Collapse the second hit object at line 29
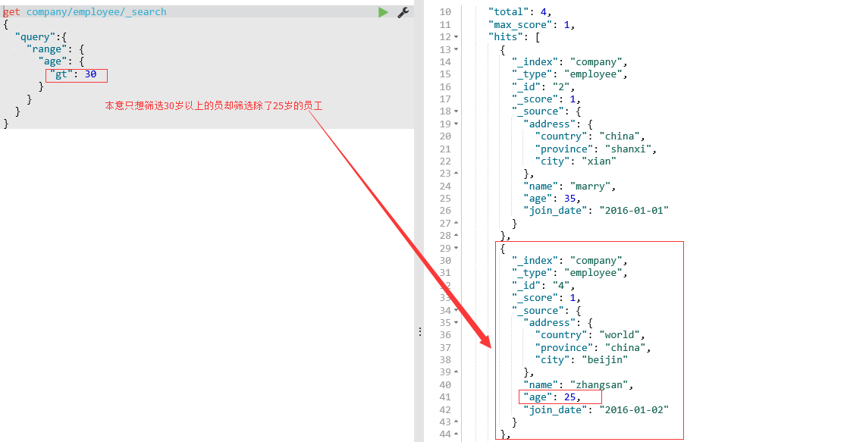Viewport: 844px width, 442px height. [457, 248]
